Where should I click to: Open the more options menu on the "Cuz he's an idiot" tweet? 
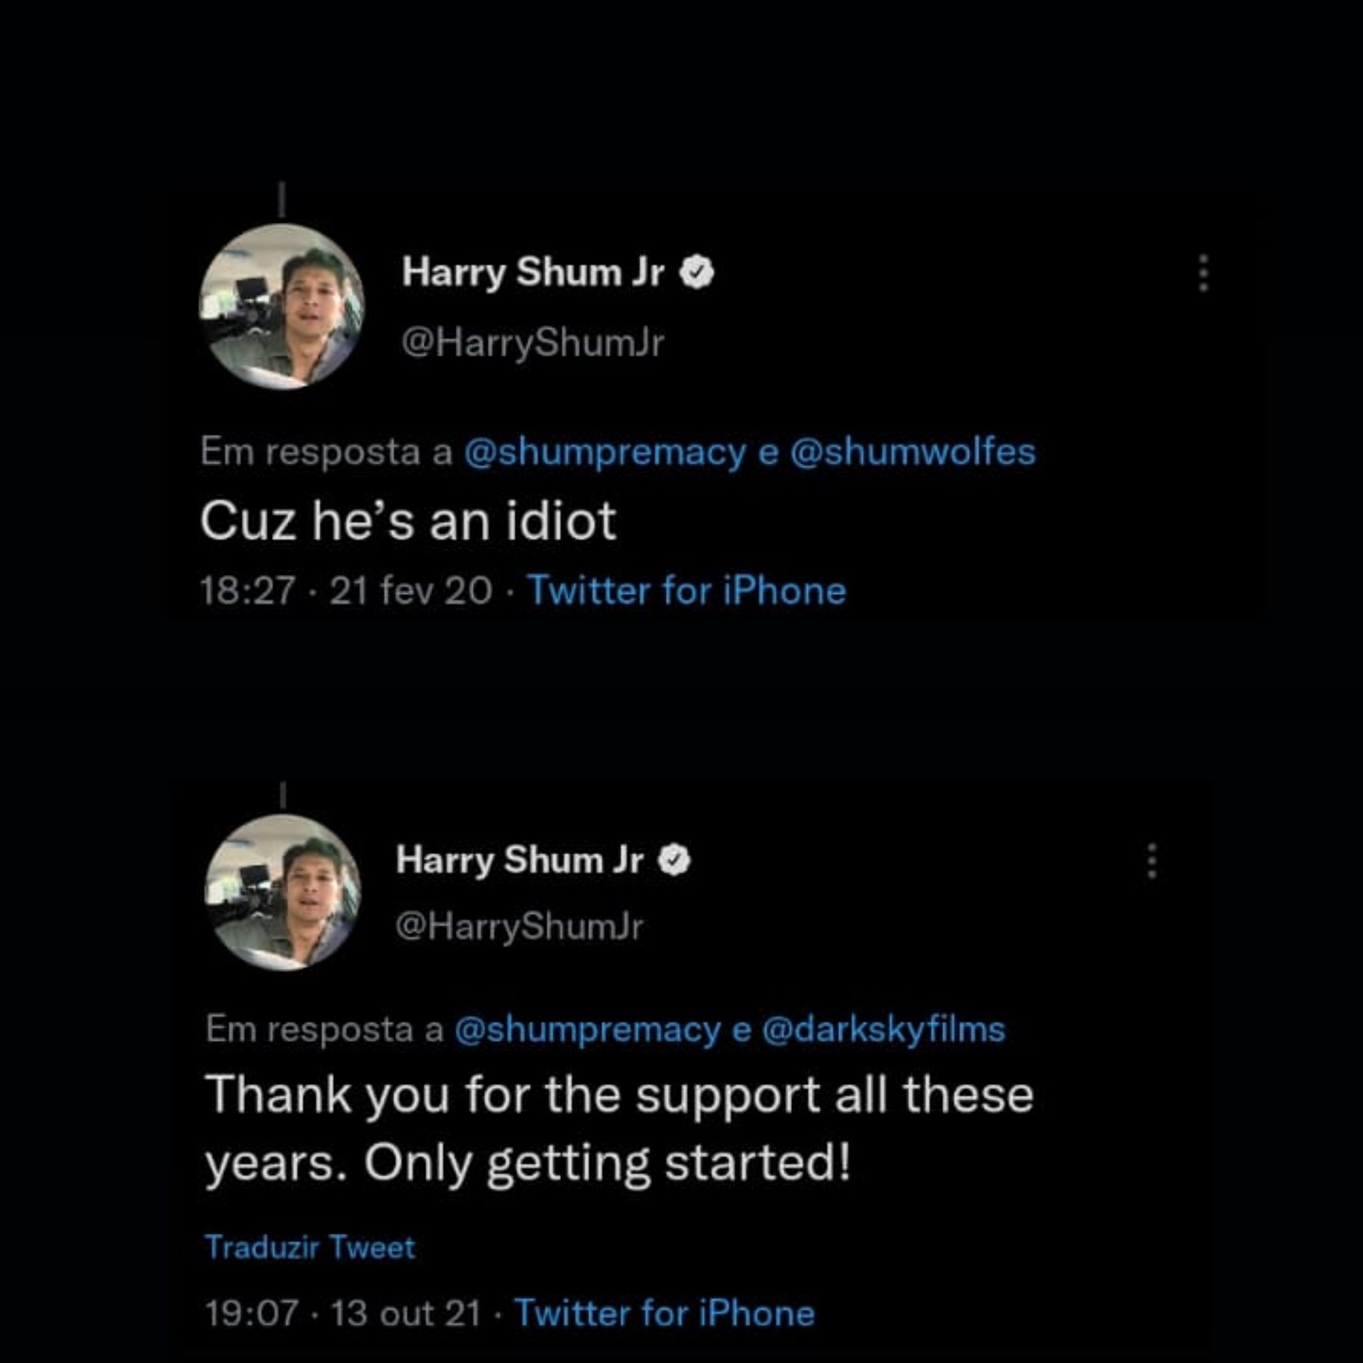pos(1203,273)
